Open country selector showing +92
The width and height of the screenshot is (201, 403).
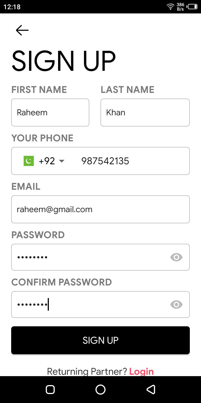44,161
